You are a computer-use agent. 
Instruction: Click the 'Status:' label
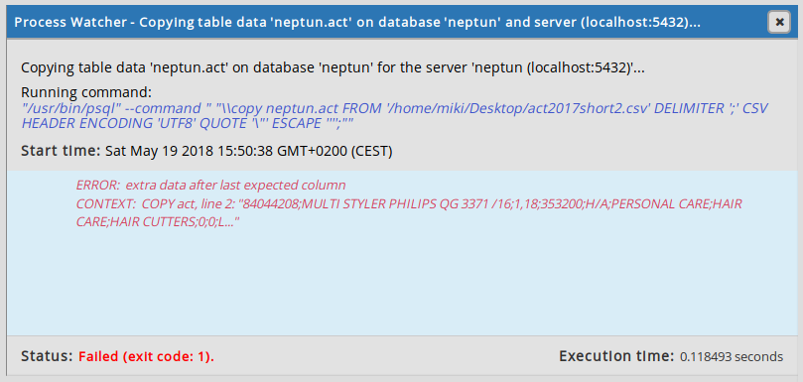(x=47, y=356)
